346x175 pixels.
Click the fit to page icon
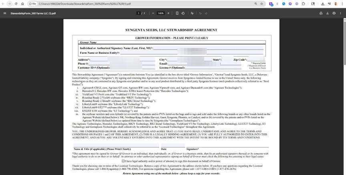(x=177, y=13)
